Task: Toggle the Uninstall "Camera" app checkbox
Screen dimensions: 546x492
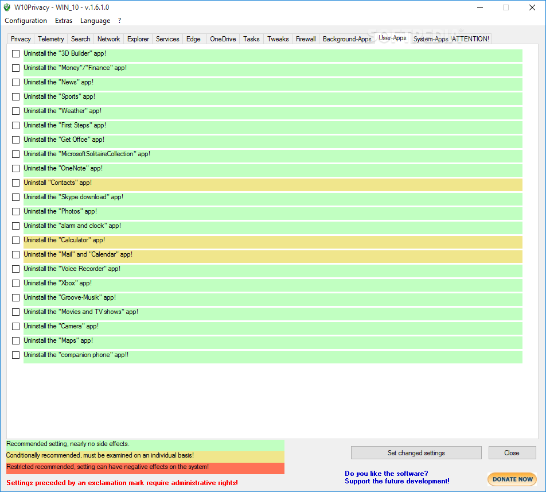Action: 15,327
